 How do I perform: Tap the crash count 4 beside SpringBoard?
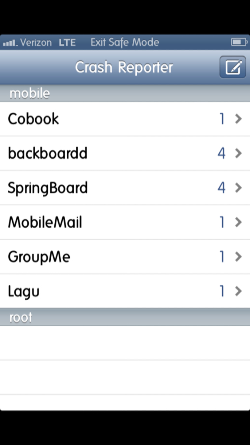pos(221,188)
